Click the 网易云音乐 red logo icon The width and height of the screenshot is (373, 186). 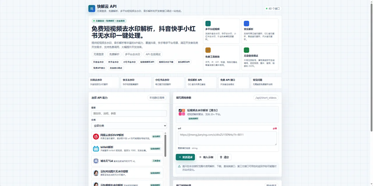coord(96,137)
